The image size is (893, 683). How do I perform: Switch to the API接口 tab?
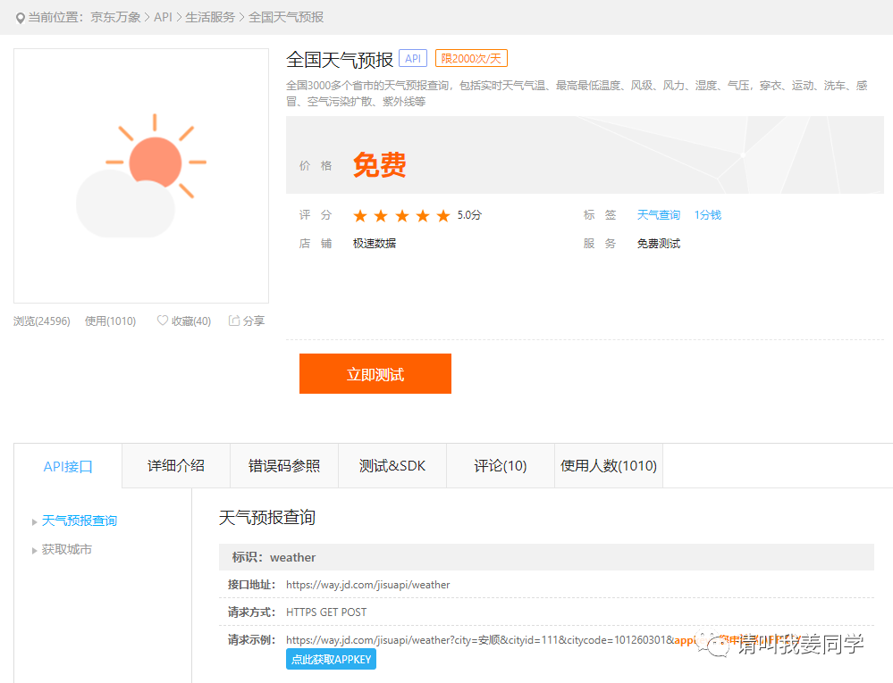(x=68, y=466)
